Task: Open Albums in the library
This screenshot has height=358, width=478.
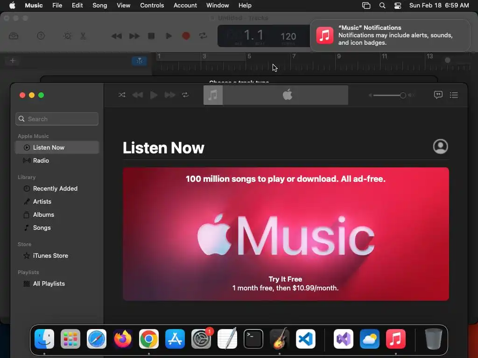Action: 57,214
